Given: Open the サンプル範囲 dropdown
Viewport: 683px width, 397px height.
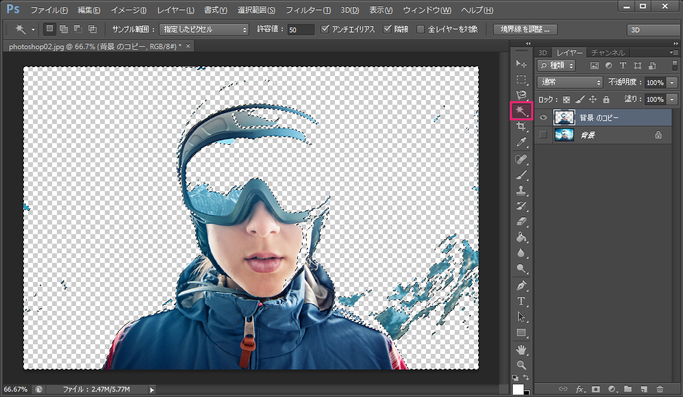Looking at the screenshot, I should point(204,29).
